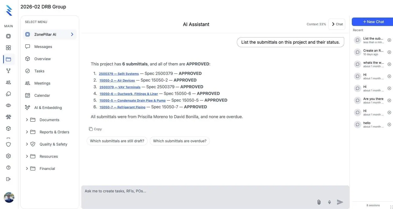Image resolution: width=393 pixels, height=209 pixels.
Task: Click the send message arrow icon
Action: click(340, 202)
